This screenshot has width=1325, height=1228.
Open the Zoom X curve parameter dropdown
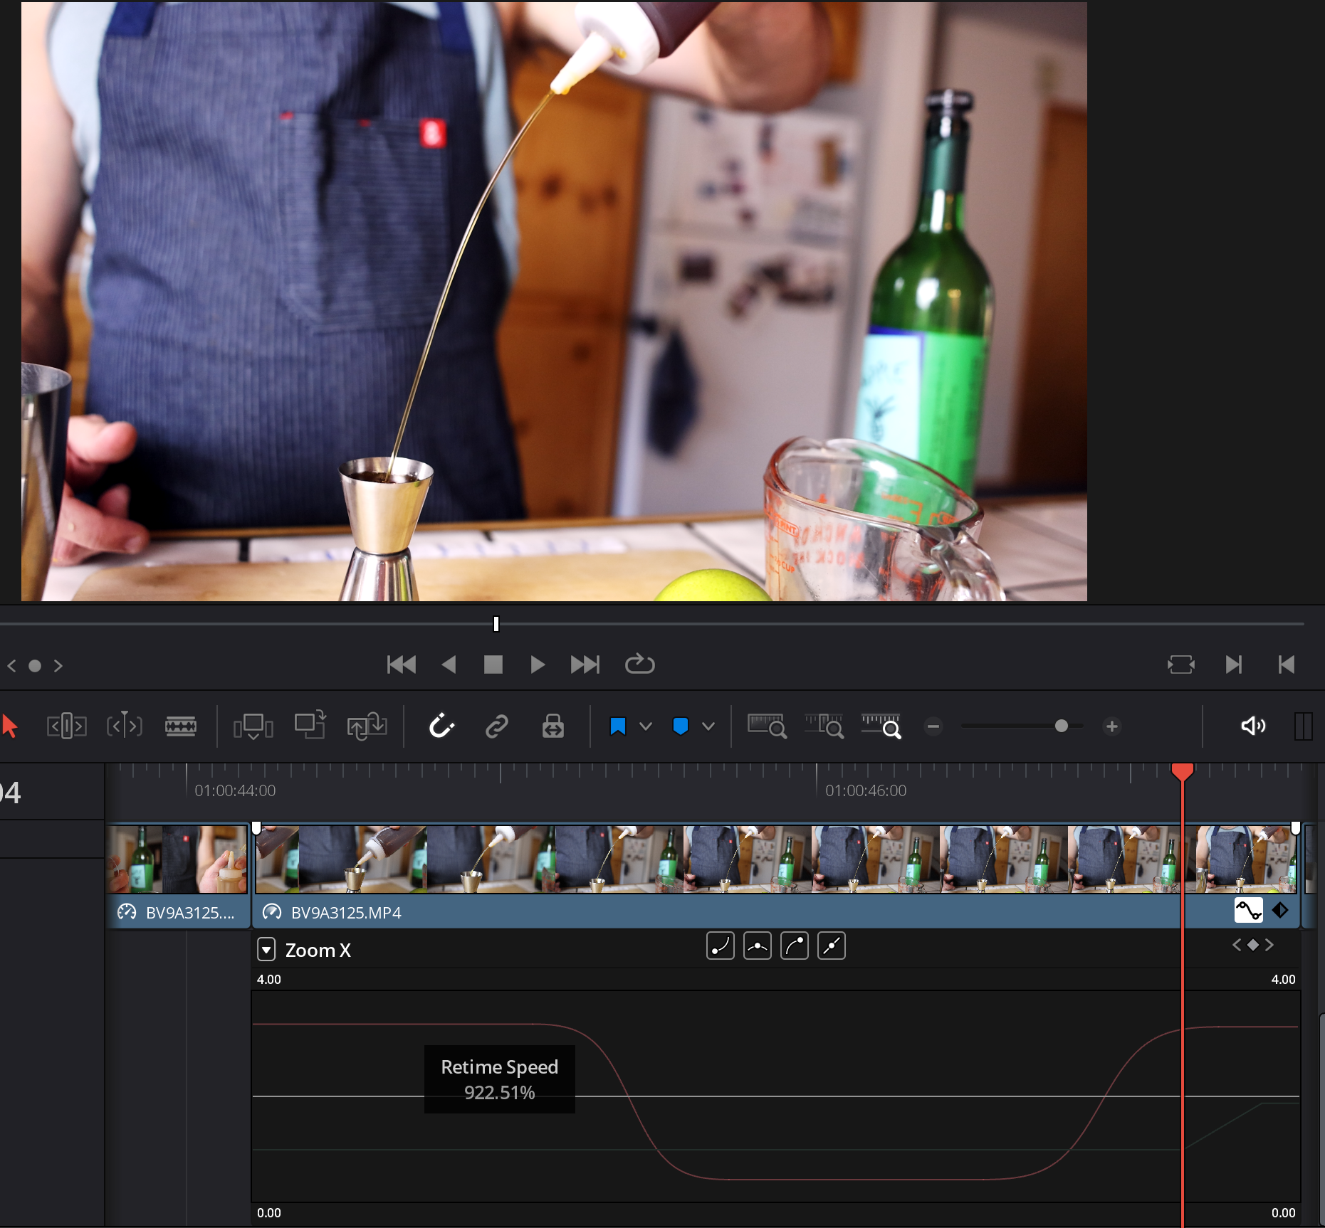[x=266, y=949]
